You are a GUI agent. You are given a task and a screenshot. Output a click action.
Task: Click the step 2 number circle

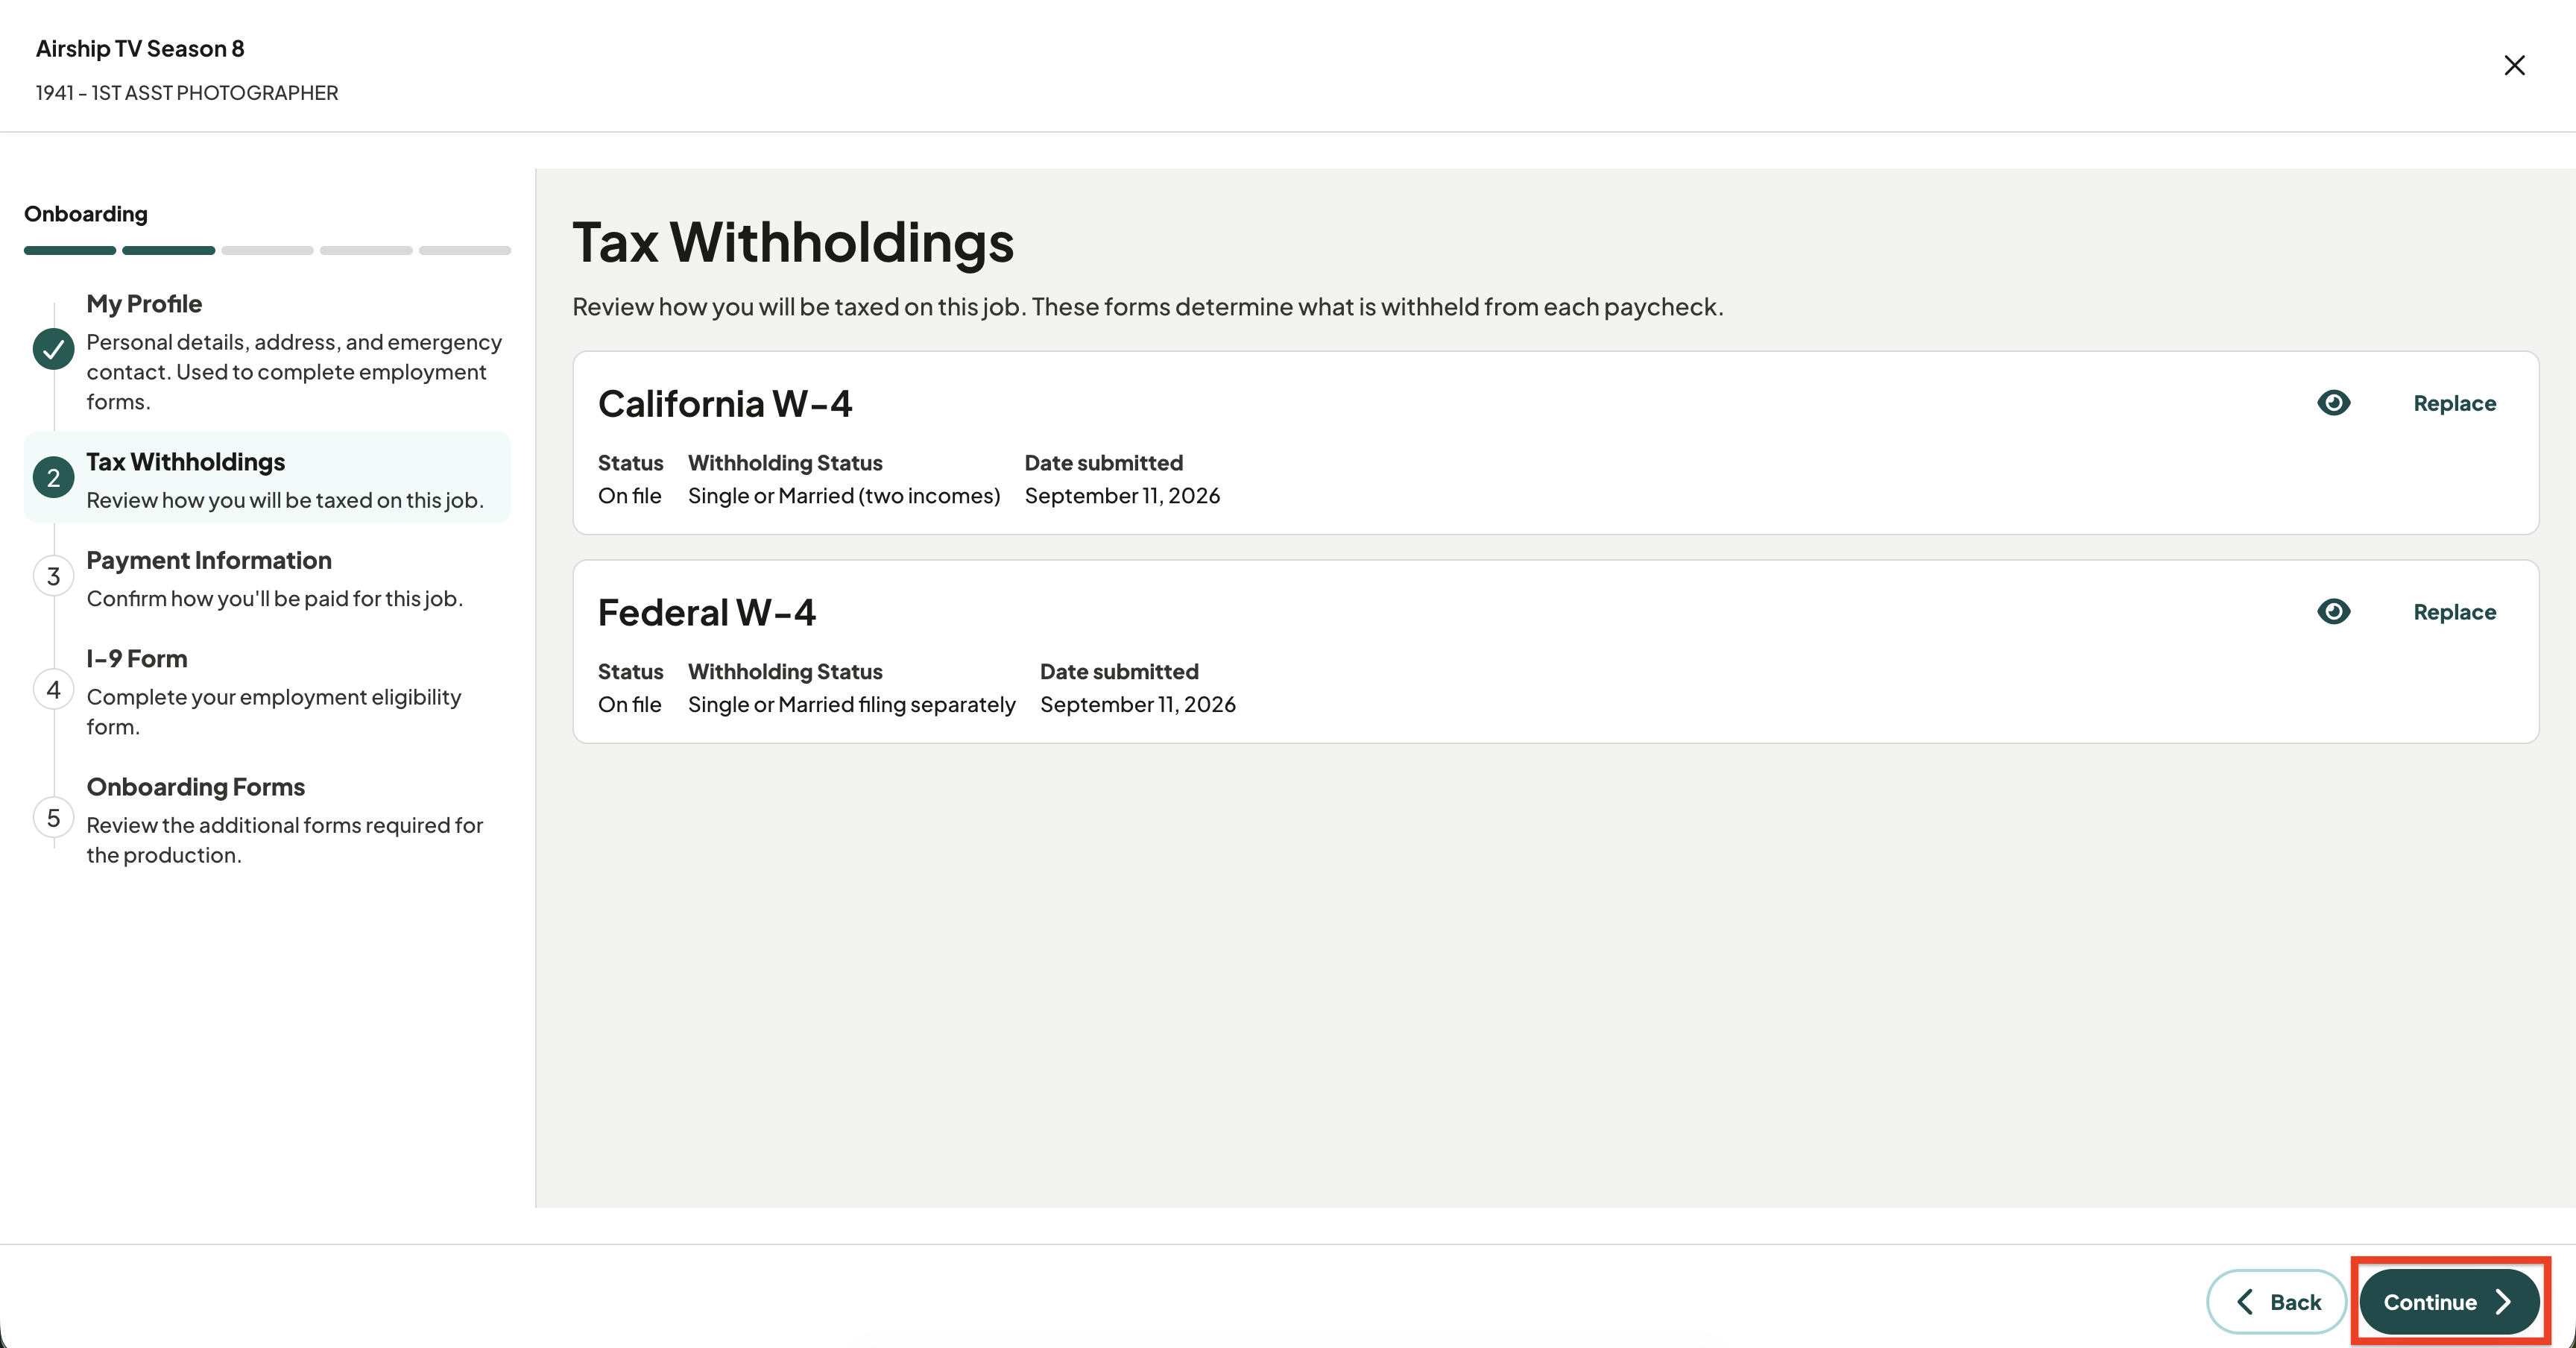point(54,478)
